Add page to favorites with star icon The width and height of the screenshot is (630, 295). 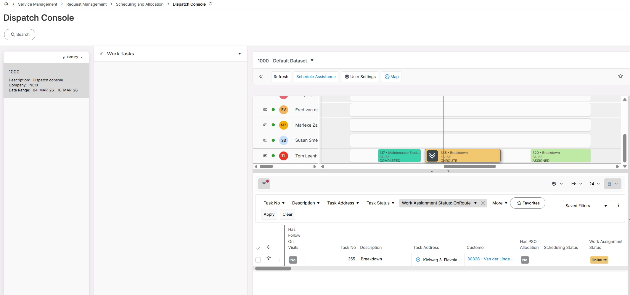(621, 76)
